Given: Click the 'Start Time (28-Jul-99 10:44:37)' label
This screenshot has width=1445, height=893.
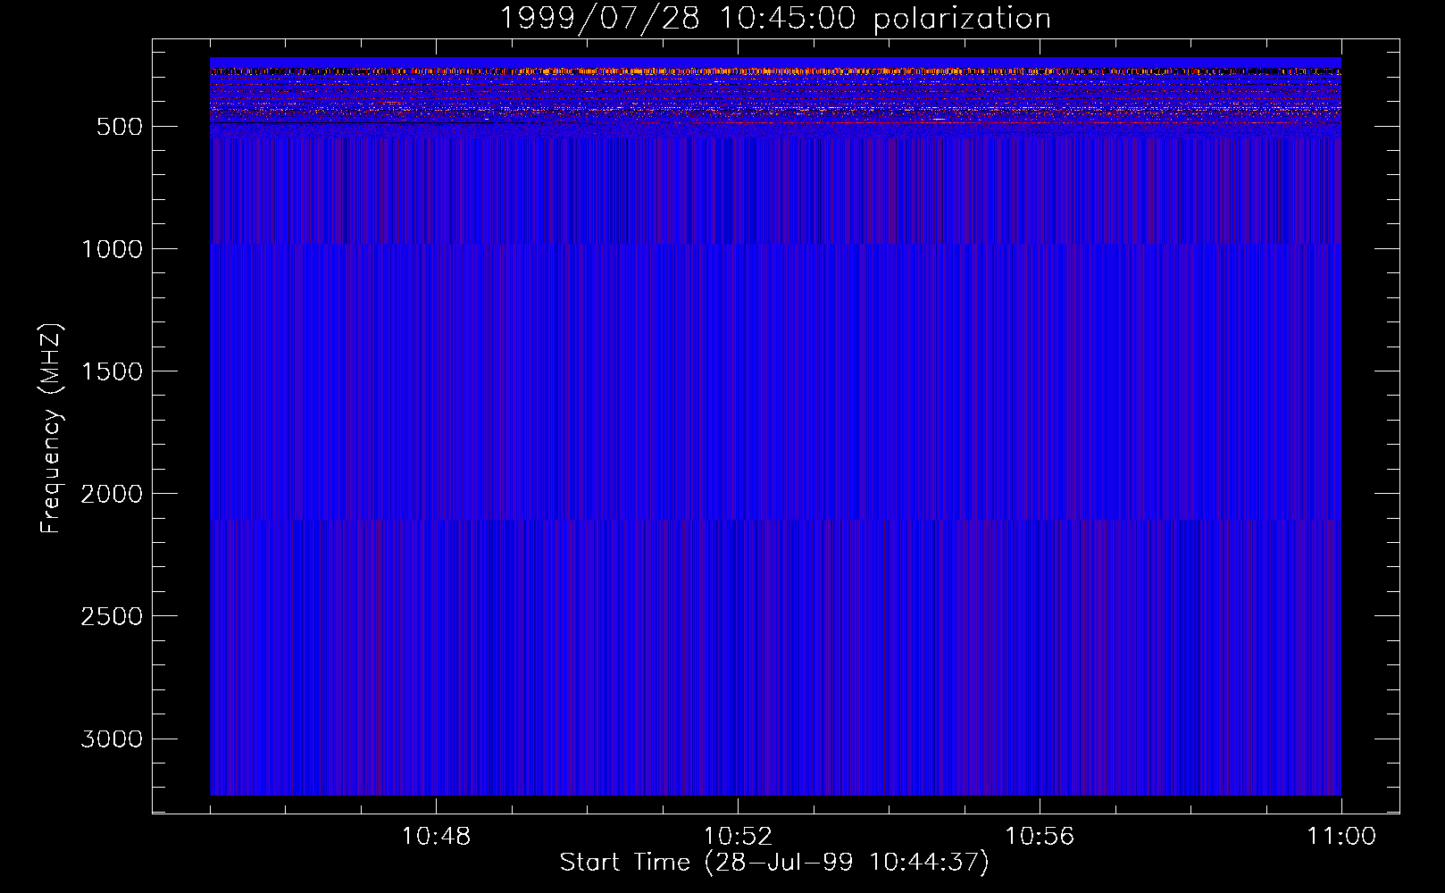Looking at the screenshot, I should (x=774, y=863).
